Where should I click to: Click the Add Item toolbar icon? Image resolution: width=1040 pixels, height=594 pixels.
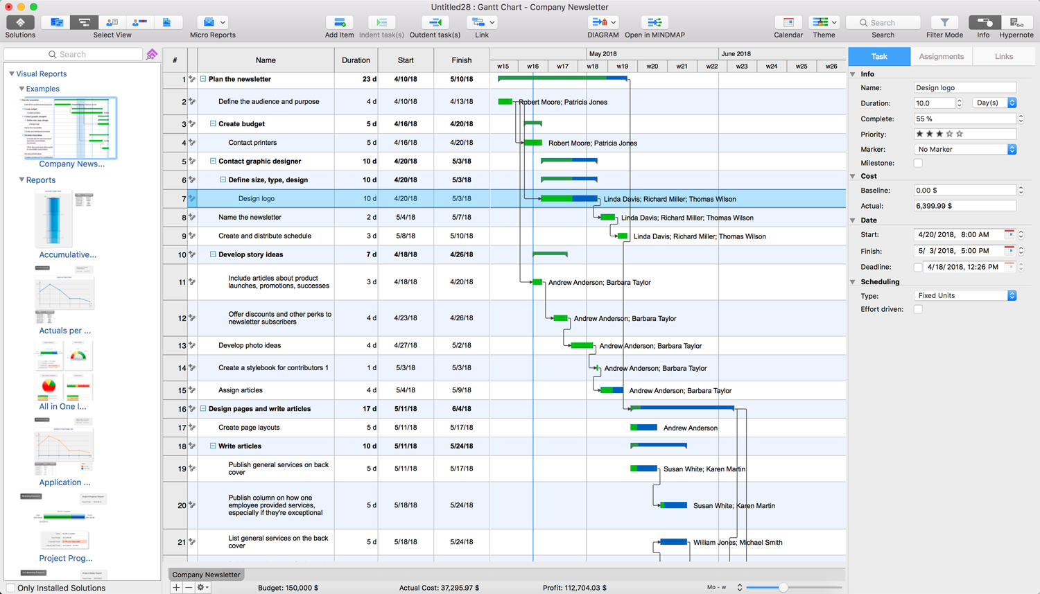tap(339, 23)
